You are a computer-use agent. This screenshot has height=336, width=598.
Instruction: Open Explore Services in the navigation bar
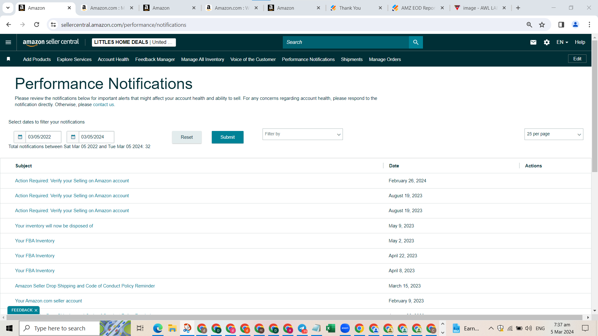74,59
